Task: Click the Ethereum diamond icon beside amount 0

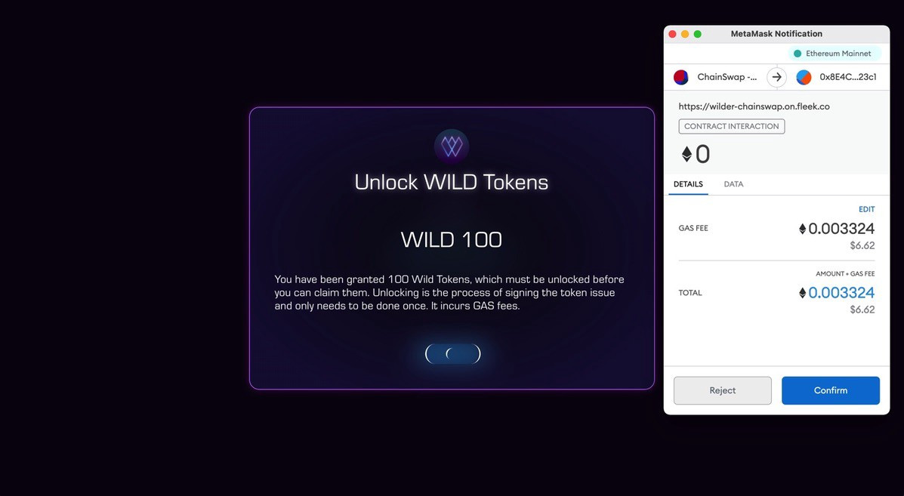Action: 686,154
